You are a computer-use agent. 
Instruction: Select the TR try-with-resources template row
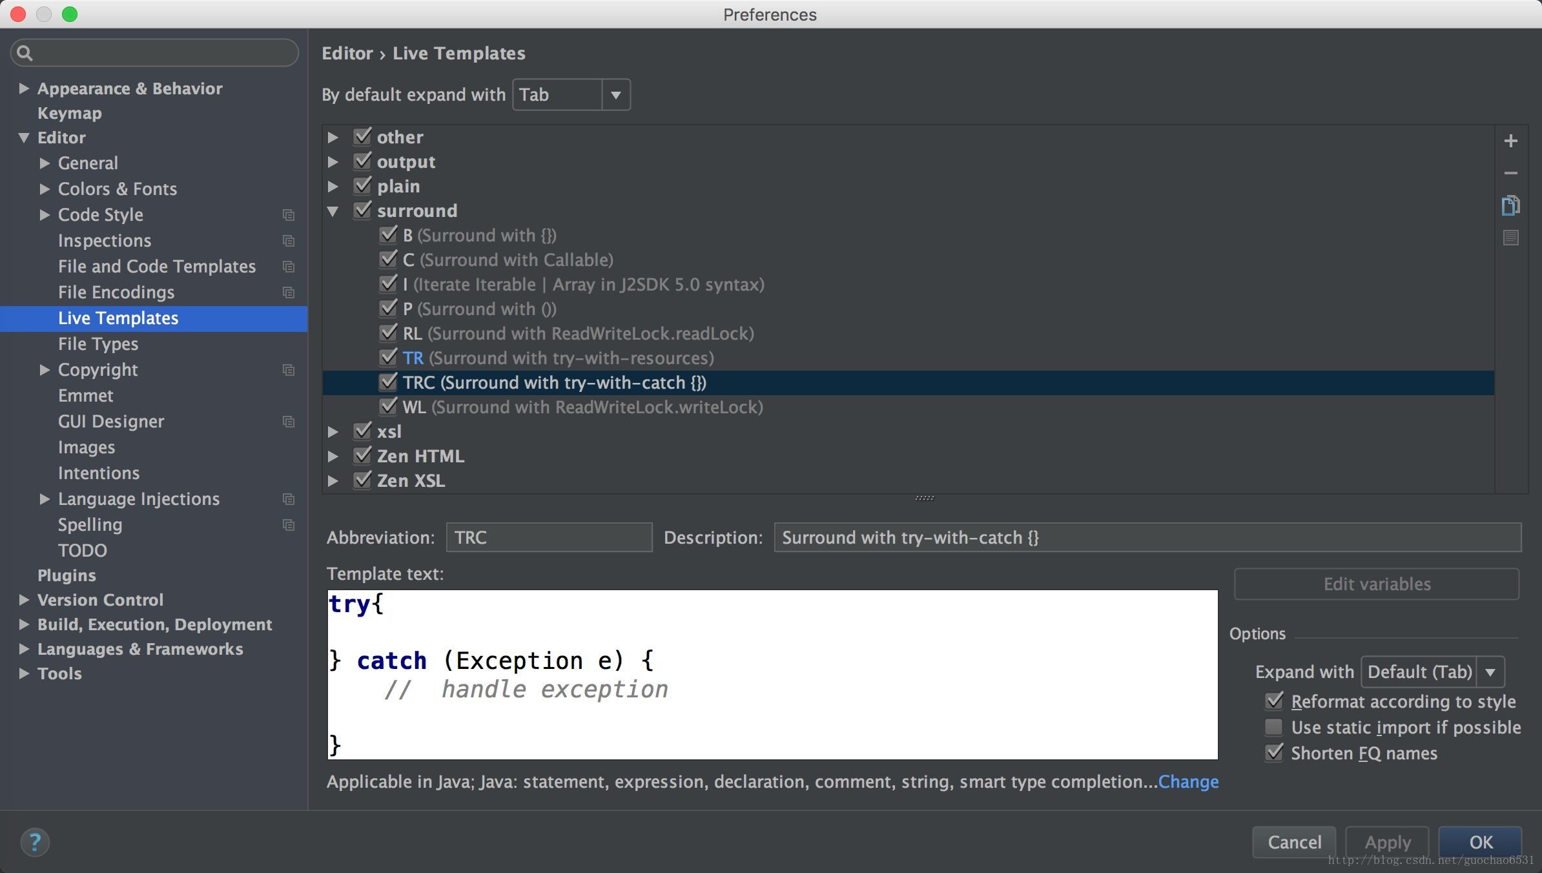(x=909, y=358)
